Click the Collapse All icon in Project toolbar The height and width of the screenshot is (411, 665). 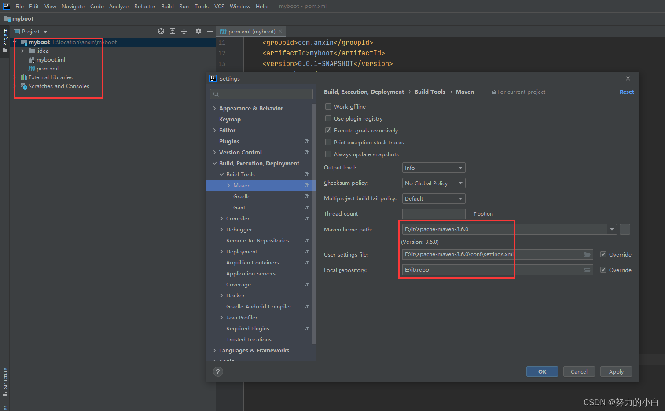[x=184, y=31]
